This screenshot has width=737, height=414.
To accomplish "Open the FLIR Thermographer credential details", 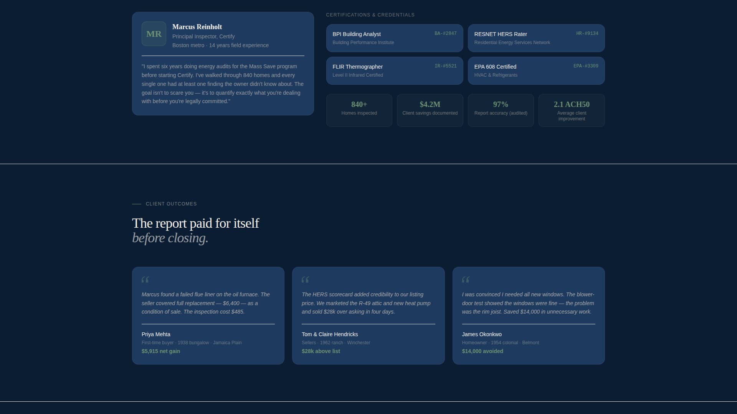I will pyautogui.click(x=394, y=71).
